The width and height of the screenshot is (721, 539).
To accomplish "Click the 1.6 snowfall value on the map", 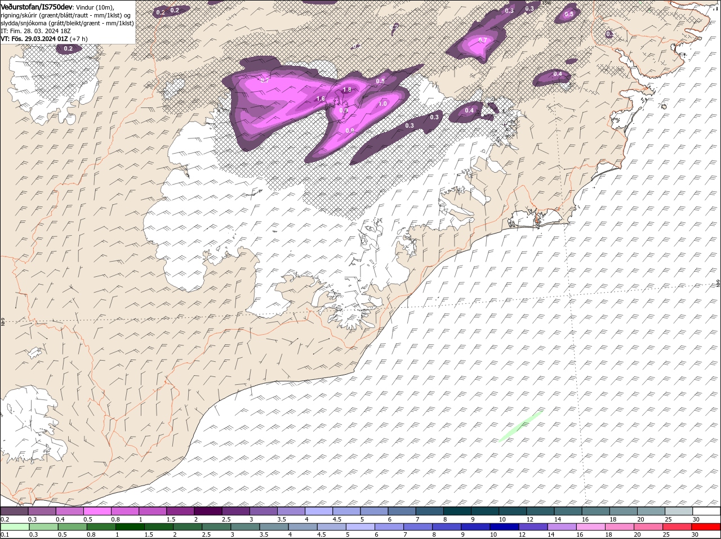I will pos(321,98).
